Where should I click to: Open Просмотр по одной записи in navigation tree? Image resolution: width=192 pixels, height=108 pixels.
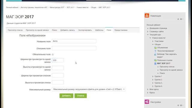[171, 70]
